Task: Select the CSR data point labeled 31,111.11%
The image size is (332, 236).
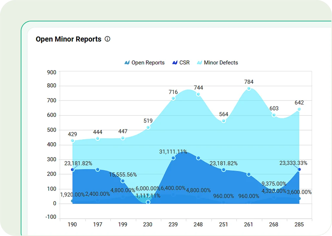Action: point(173,158)
